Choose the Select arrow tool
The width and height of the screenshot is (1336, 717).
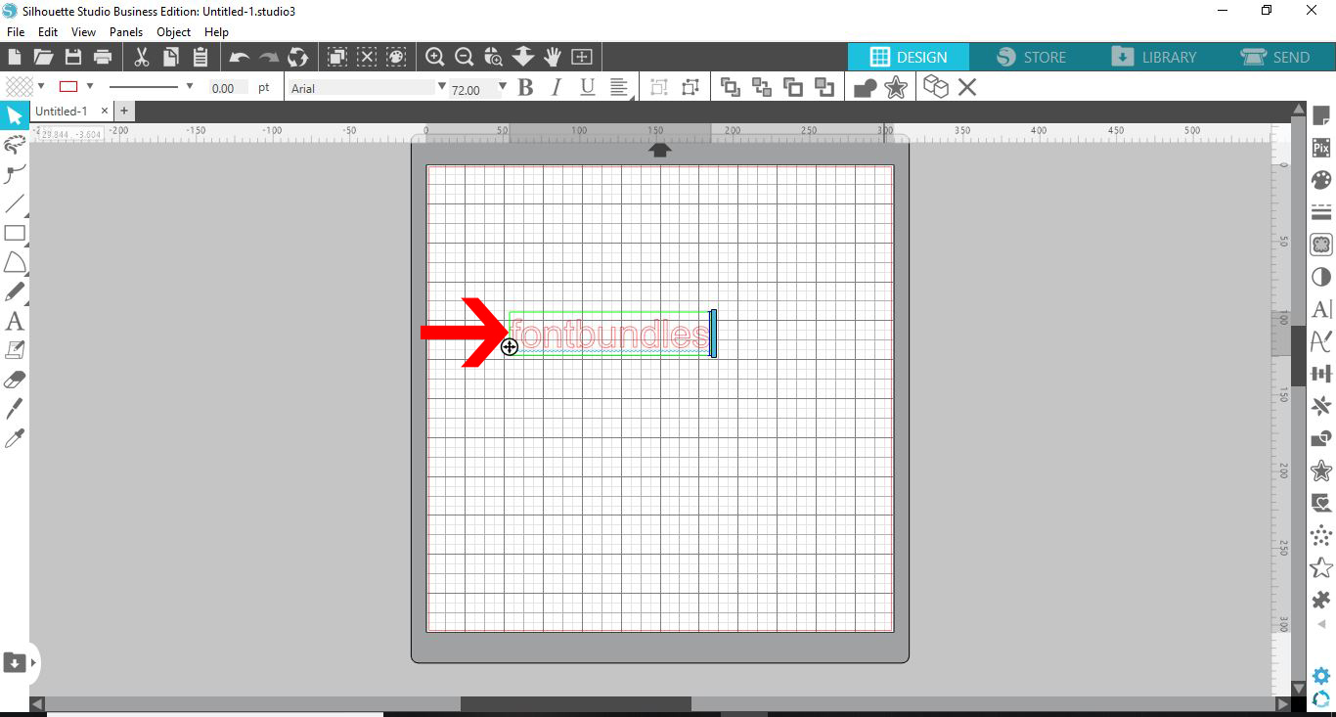pos(15,115)
